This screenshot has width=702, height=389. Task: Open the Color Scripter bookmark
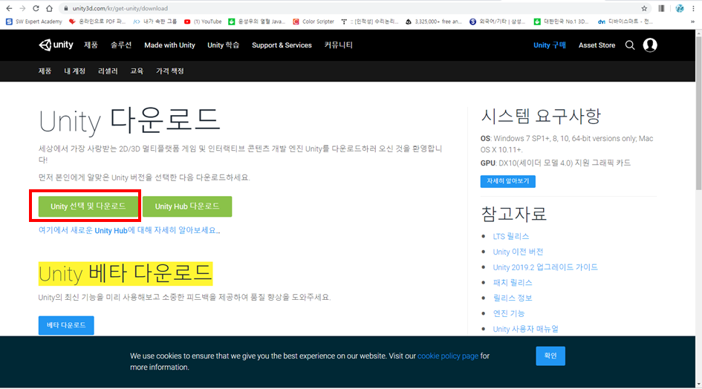tap(313, 21)
